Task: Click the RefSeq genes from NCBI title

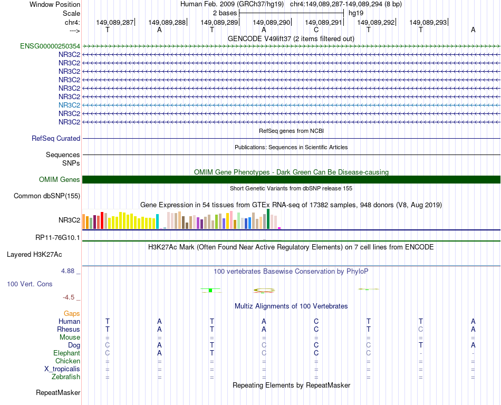Action: [291, 131]
